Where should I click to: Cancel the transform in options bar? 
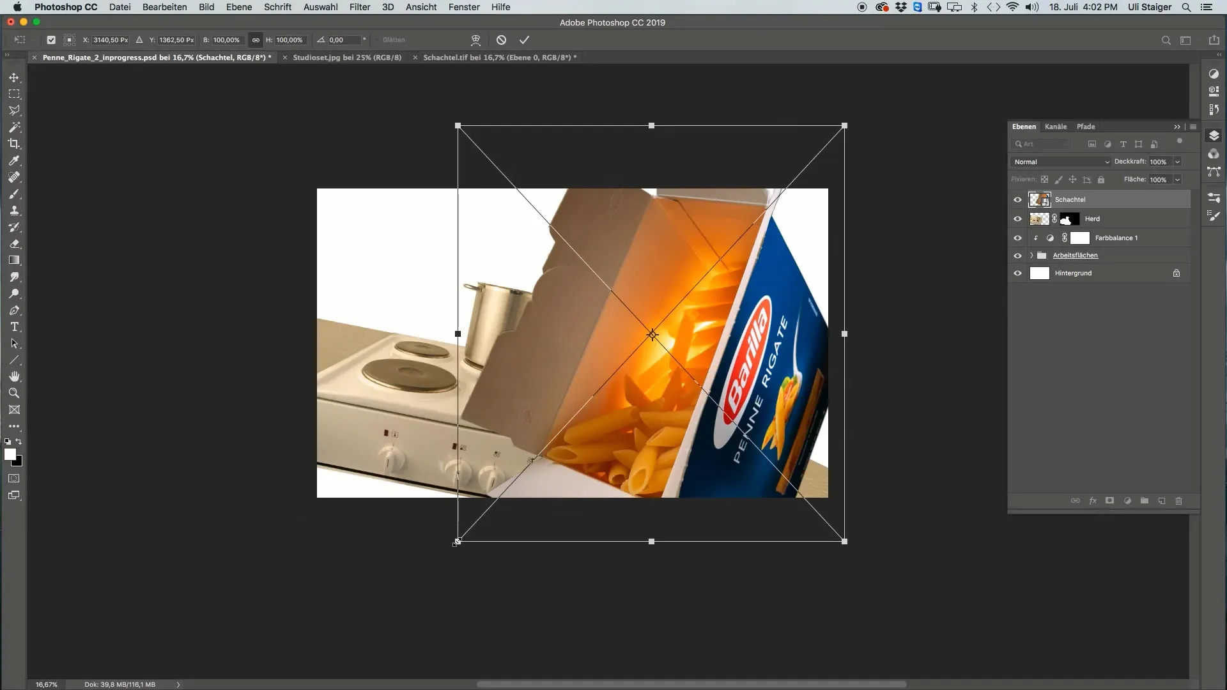pos(501,40)
